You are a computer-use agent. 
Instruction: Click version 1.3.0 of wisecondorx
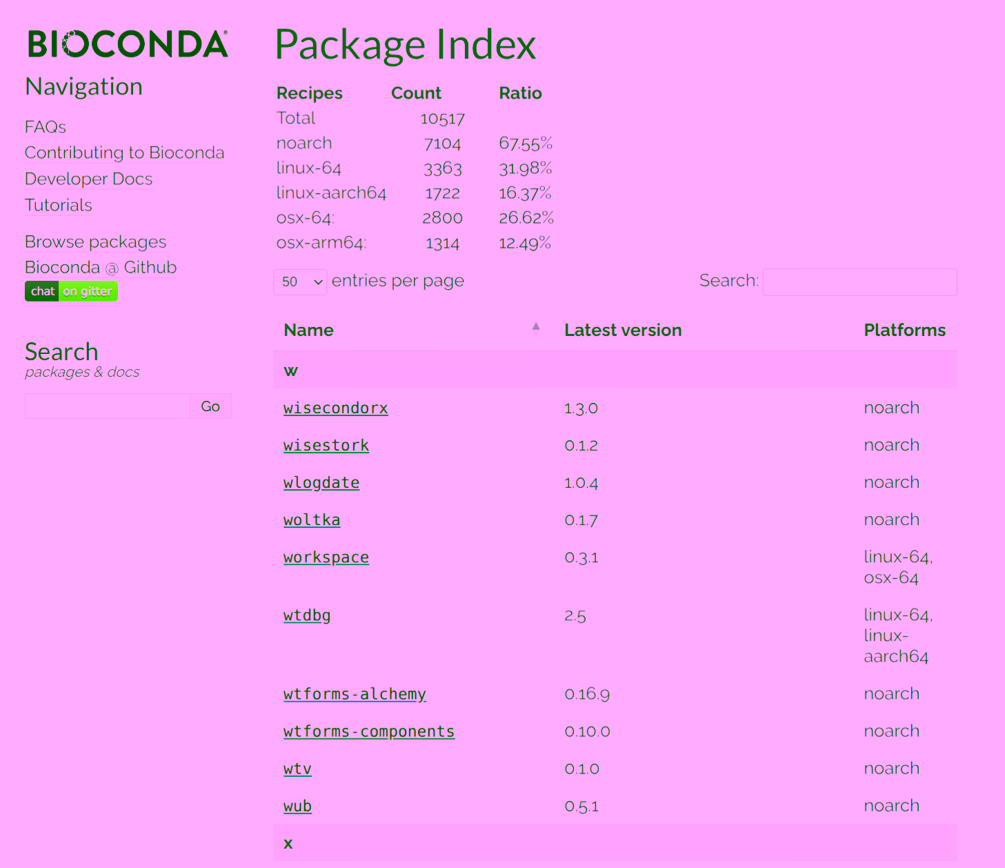tap(581, 408)
